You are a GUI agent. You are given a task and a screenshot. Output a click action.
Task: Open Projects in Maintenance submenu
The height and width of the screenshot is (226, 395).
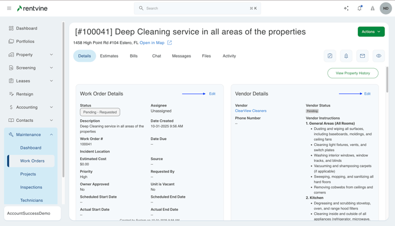[28, 174]
